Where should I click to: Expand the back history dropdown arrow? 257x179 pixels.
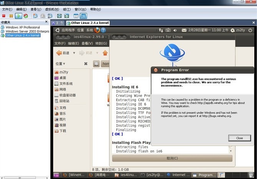tap(74, 53)
